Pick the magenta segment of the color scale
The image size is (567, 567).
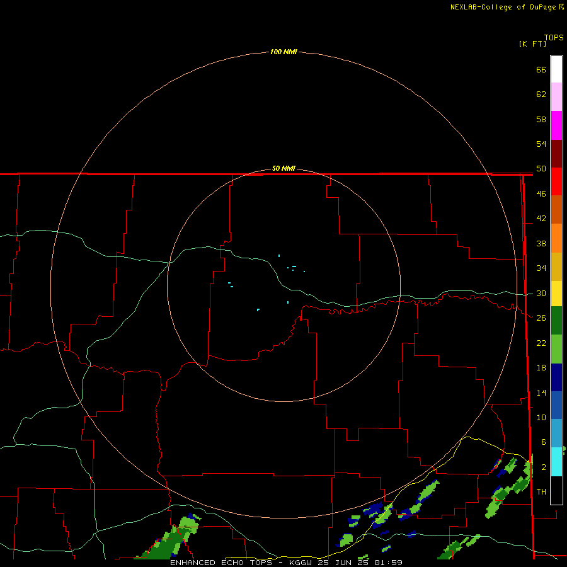pyautogui.click(x=556, y=125)
